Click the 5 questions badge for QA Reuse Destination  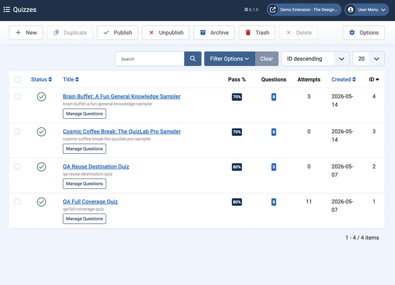[x=273, y=167]
